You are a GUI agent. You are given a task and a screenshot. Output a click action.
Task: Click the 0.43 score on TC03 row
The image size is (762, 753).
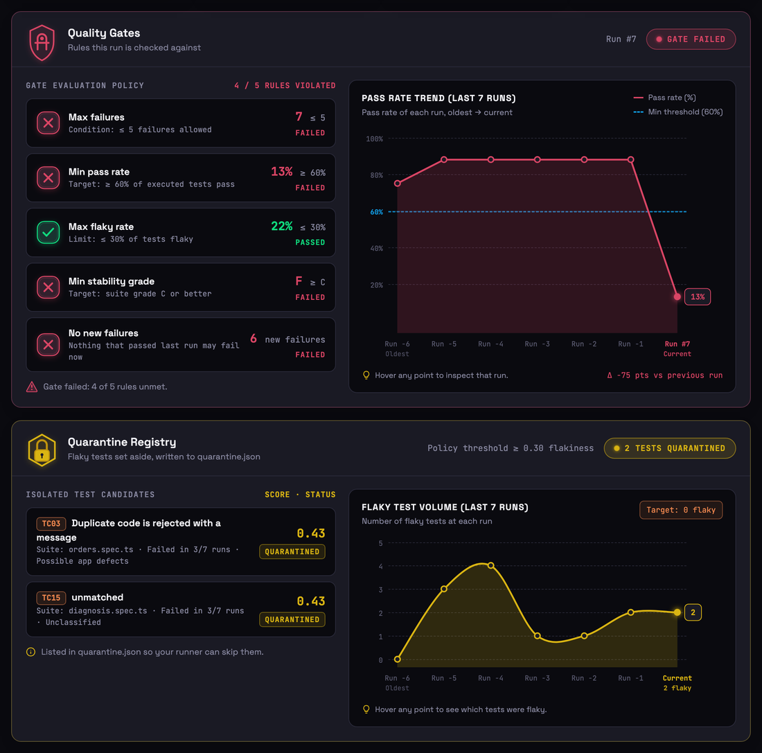coord(310,533)
